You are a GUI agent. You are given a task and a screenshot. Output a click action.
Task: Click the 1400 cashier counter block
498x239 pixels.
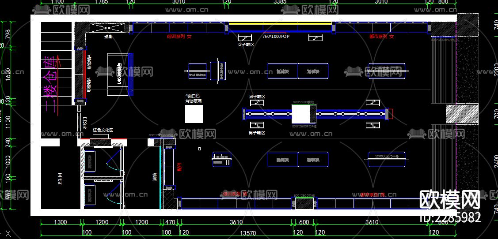pos(120,74)
